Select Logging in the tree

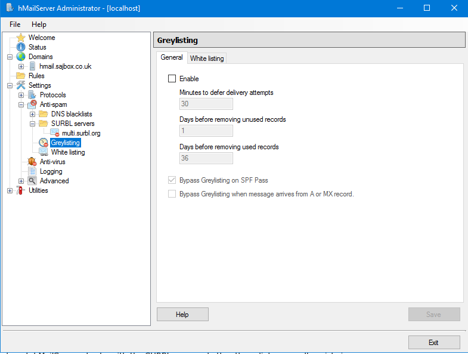coord(51,171)
